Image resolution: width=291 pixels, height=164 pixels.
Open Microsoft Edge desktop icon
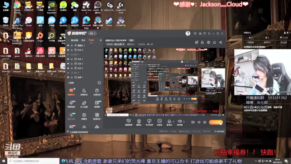click(86, 22)
